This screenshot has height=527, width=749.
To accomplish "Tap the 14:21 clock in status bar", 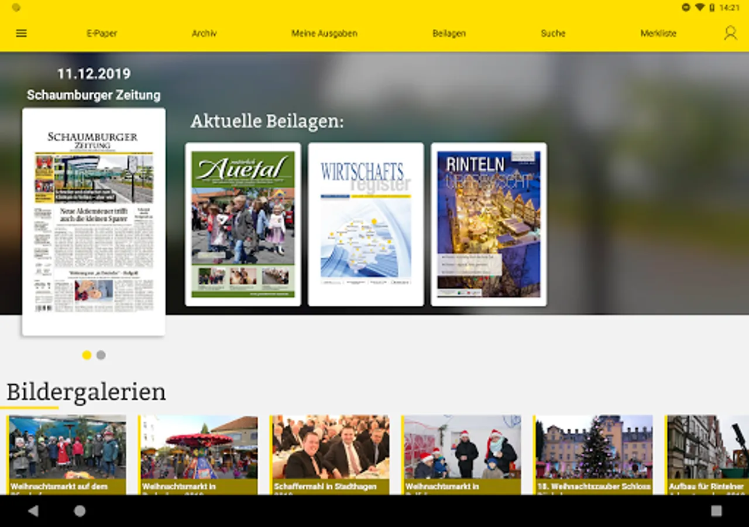I will click(730, 8).
